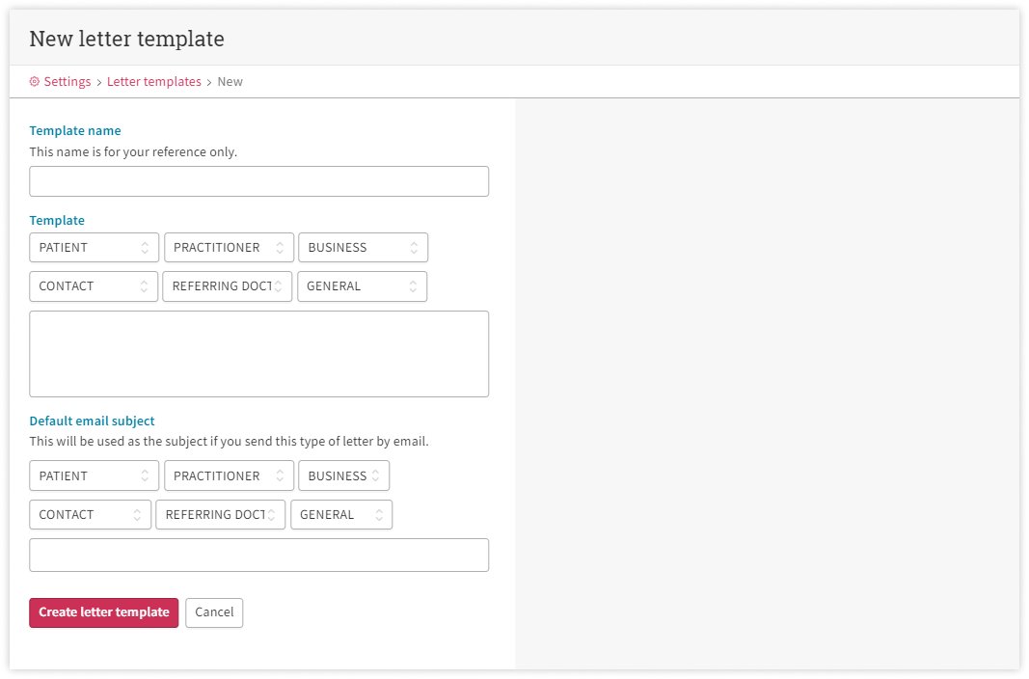Go to Letter templates breadcrumb link

point(153,82)
